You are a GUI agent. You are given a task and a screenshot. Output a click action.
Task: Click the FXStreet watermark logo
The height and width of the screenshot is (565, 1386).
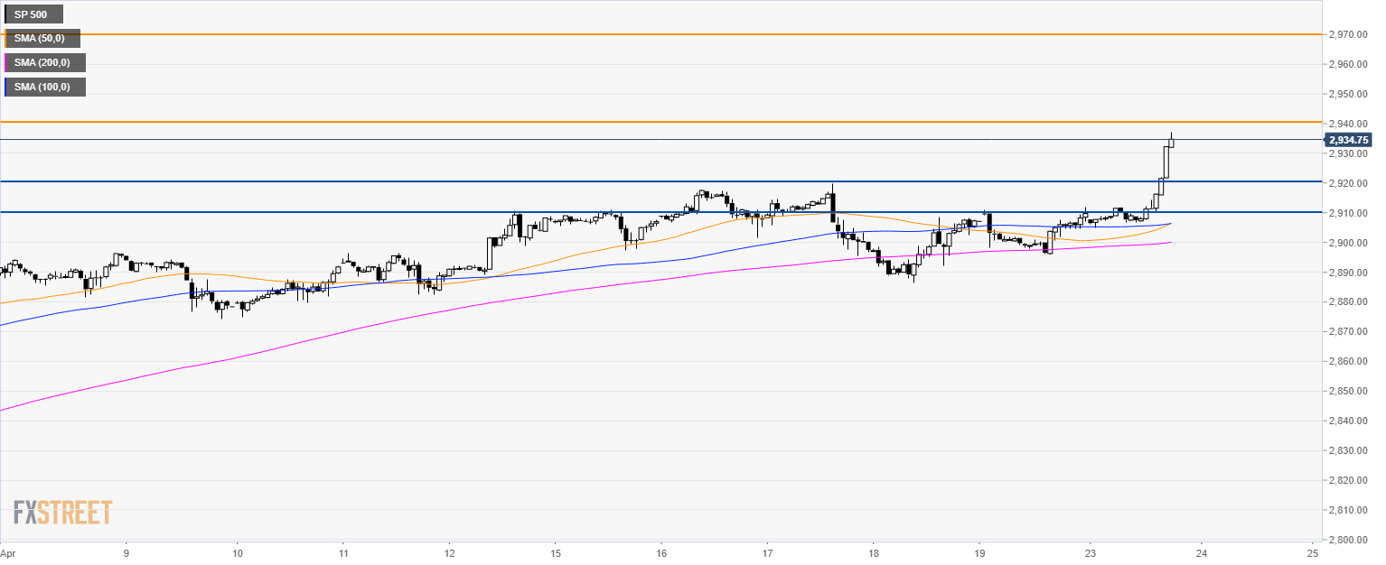(62, 513)
